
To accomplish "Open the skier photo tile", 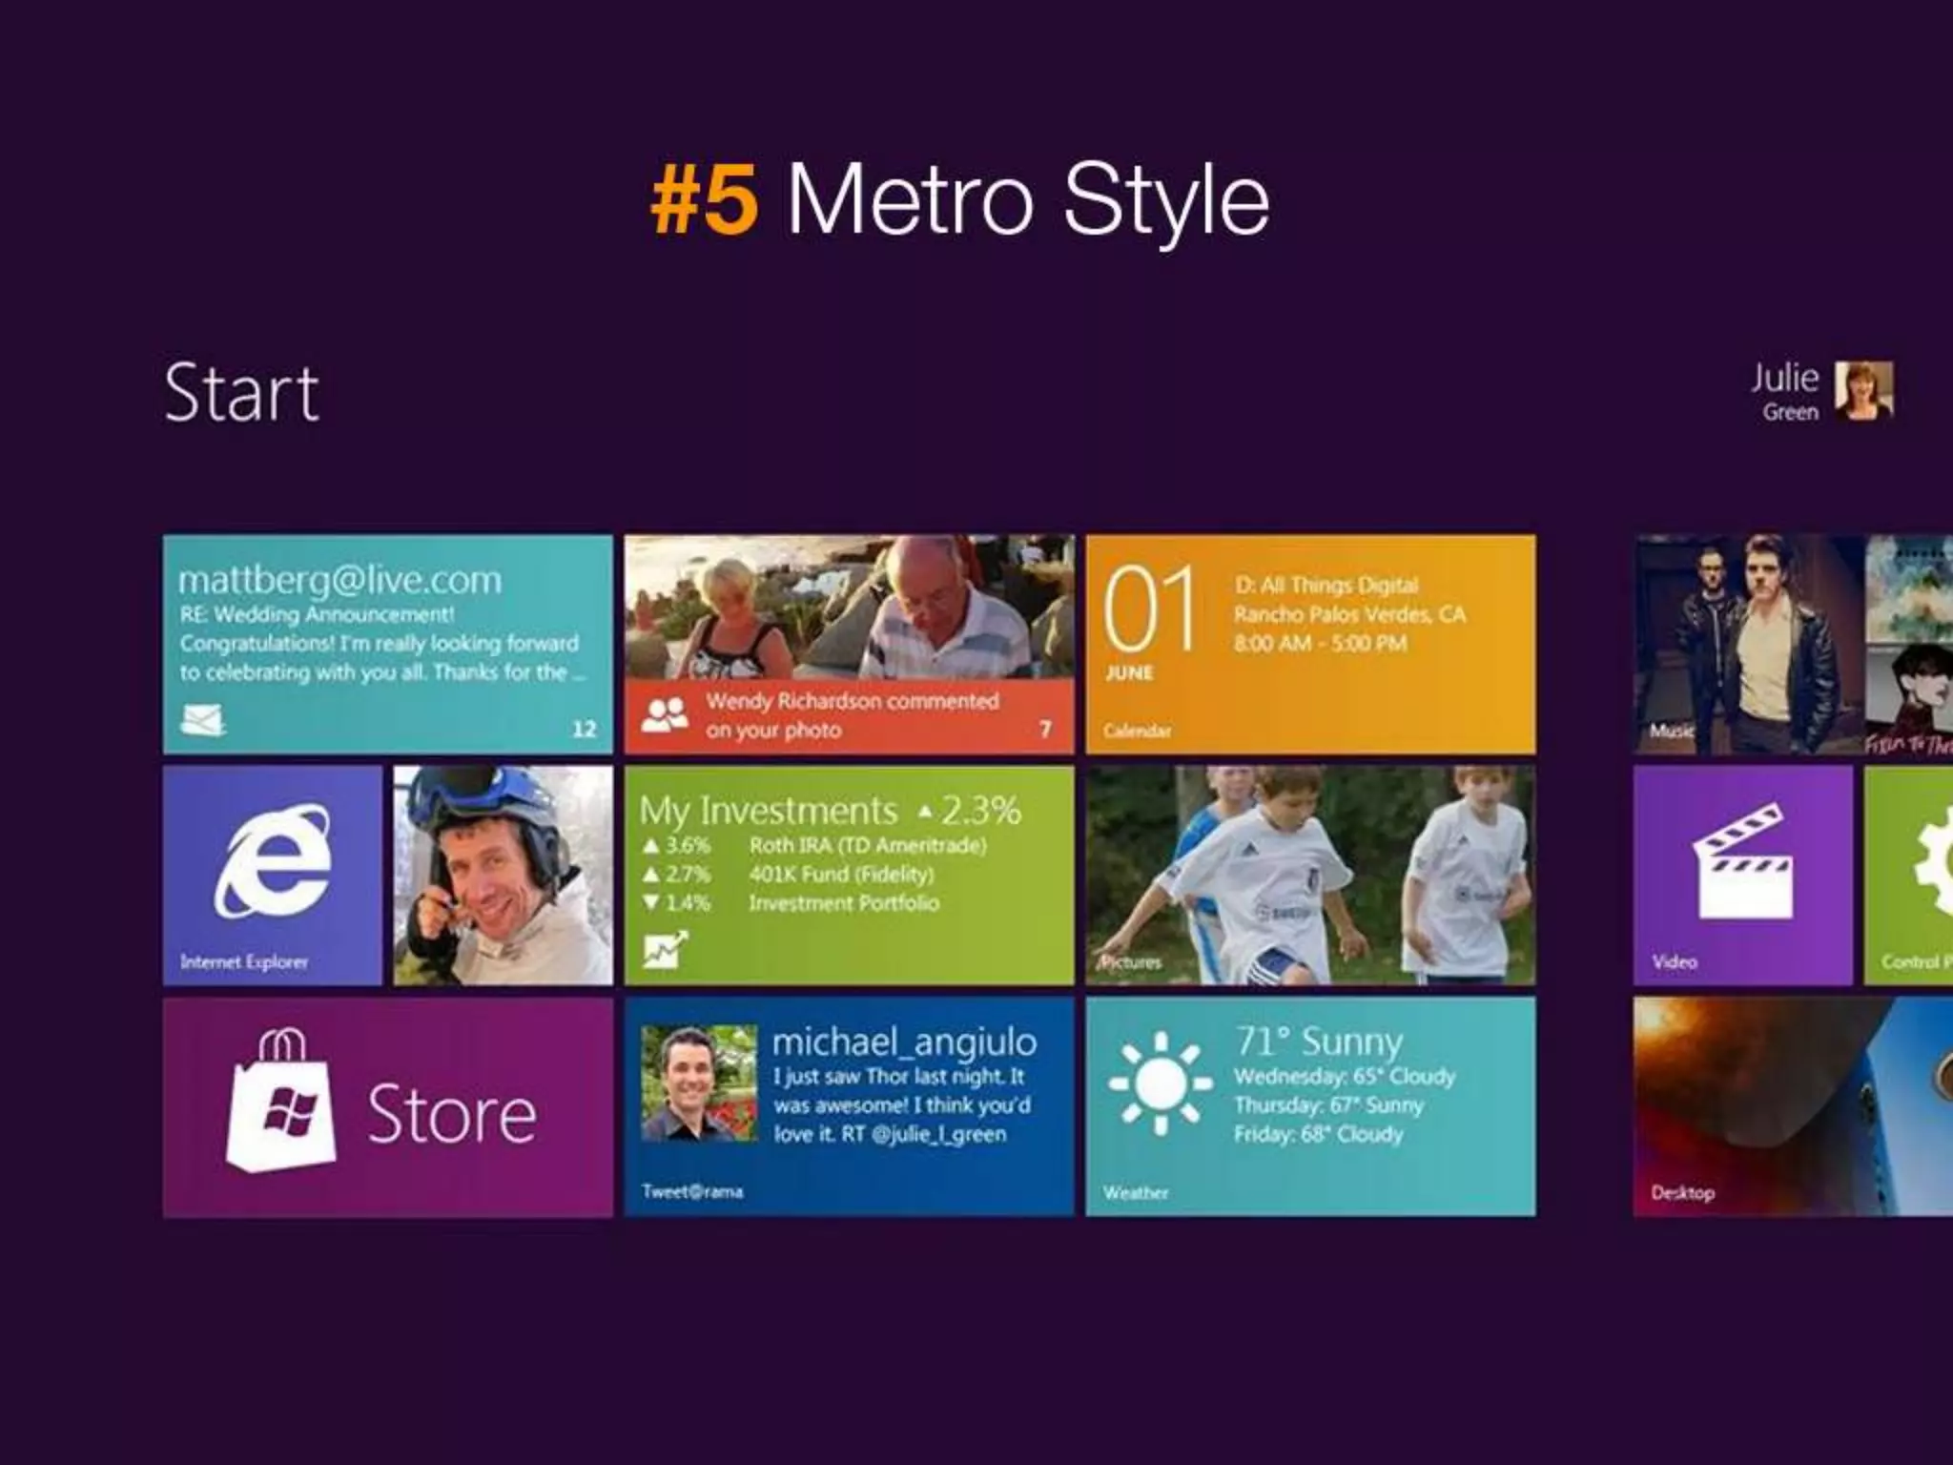I will 503,875.
